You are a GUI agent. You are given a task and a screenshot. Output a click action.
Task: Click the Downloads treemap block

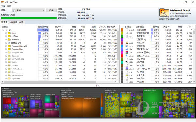coord(52,113)
